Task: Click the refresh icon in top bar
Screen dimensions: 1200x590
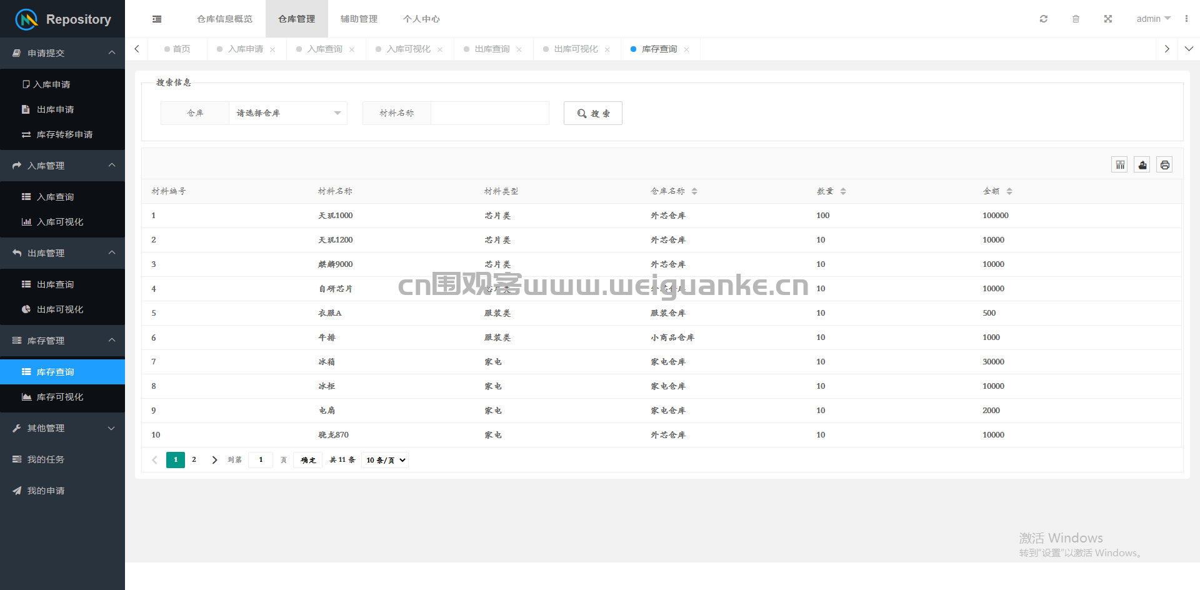Action: pos(1043,19)
